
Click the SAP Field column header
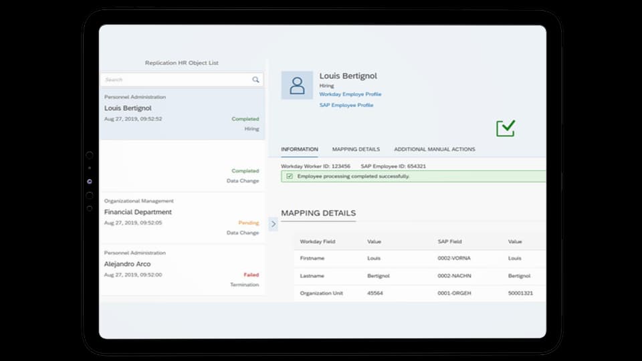[x=449, y=241]
